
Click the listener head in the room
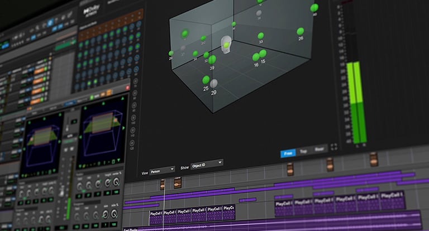tap(227, 45)
